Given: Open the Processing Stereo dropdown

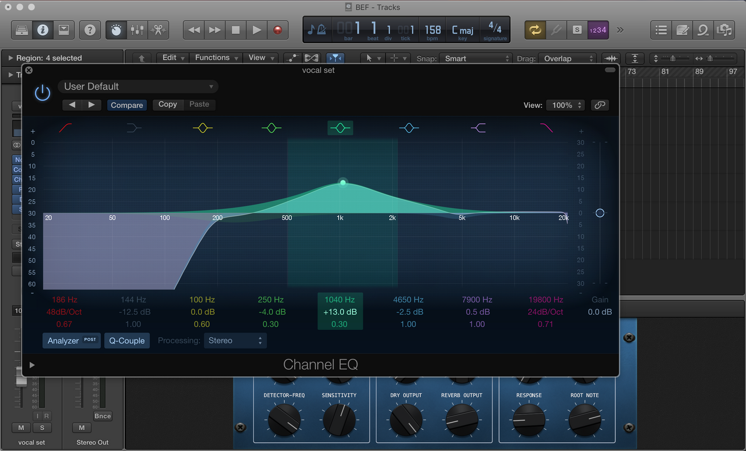Looking at the screenshot, I should coord(235,341).
